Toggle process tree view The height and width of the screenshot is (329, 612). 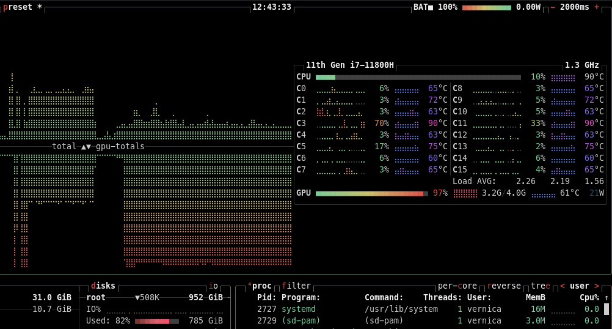click(540, 286)
